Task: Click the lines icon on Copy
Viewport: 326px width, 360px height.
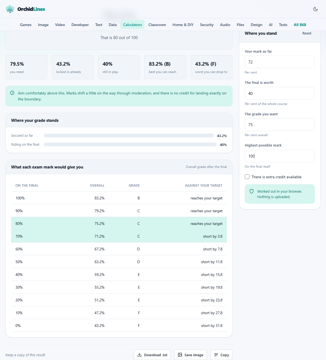Action: pos(216,355)
